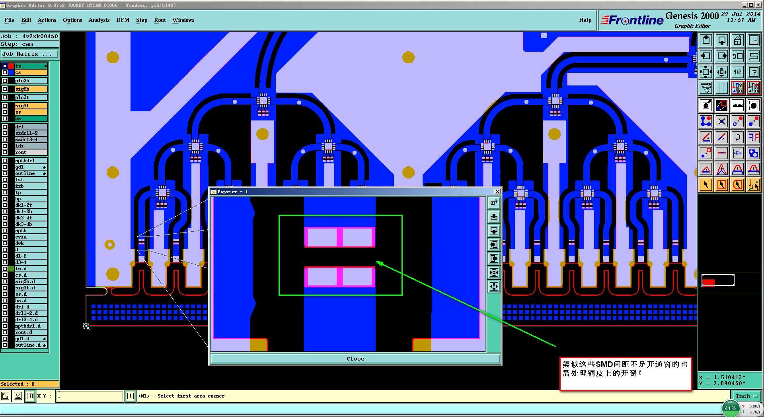764x417 pixels.
Task: Open the File menu
Action: coord(10,20)
